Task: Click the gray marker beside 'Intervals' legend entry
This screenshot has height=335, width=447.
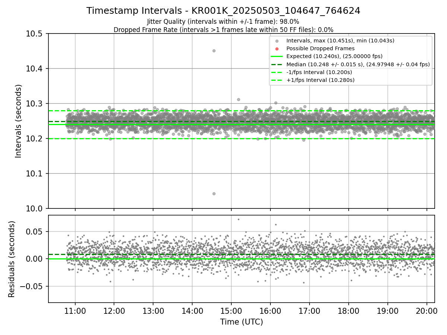Action: pos(277,41)
